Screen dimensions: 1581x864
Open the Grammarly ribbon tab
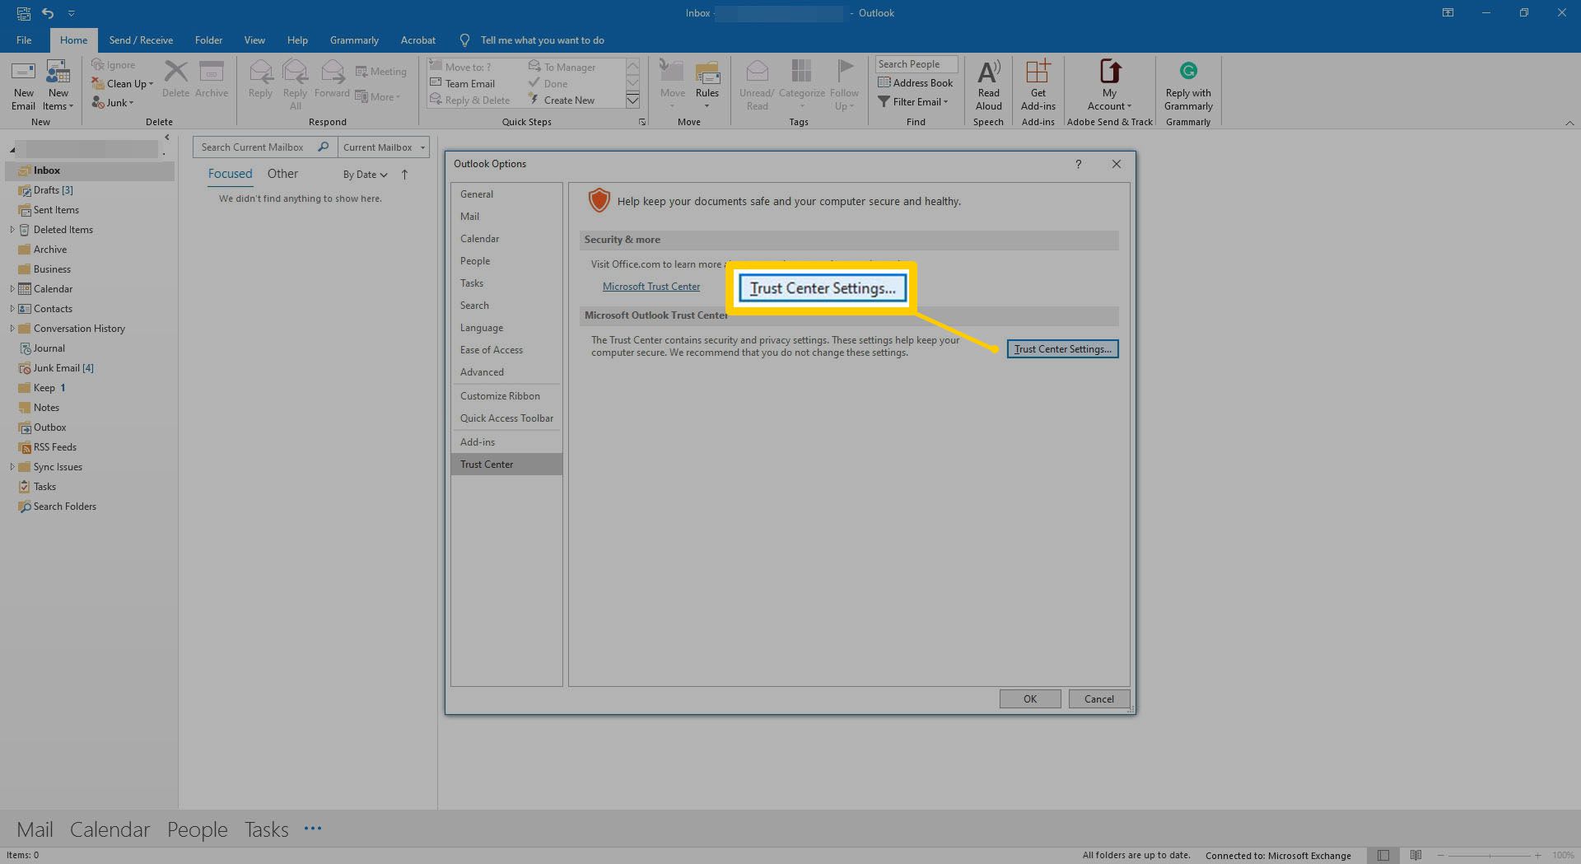point(354,40)
